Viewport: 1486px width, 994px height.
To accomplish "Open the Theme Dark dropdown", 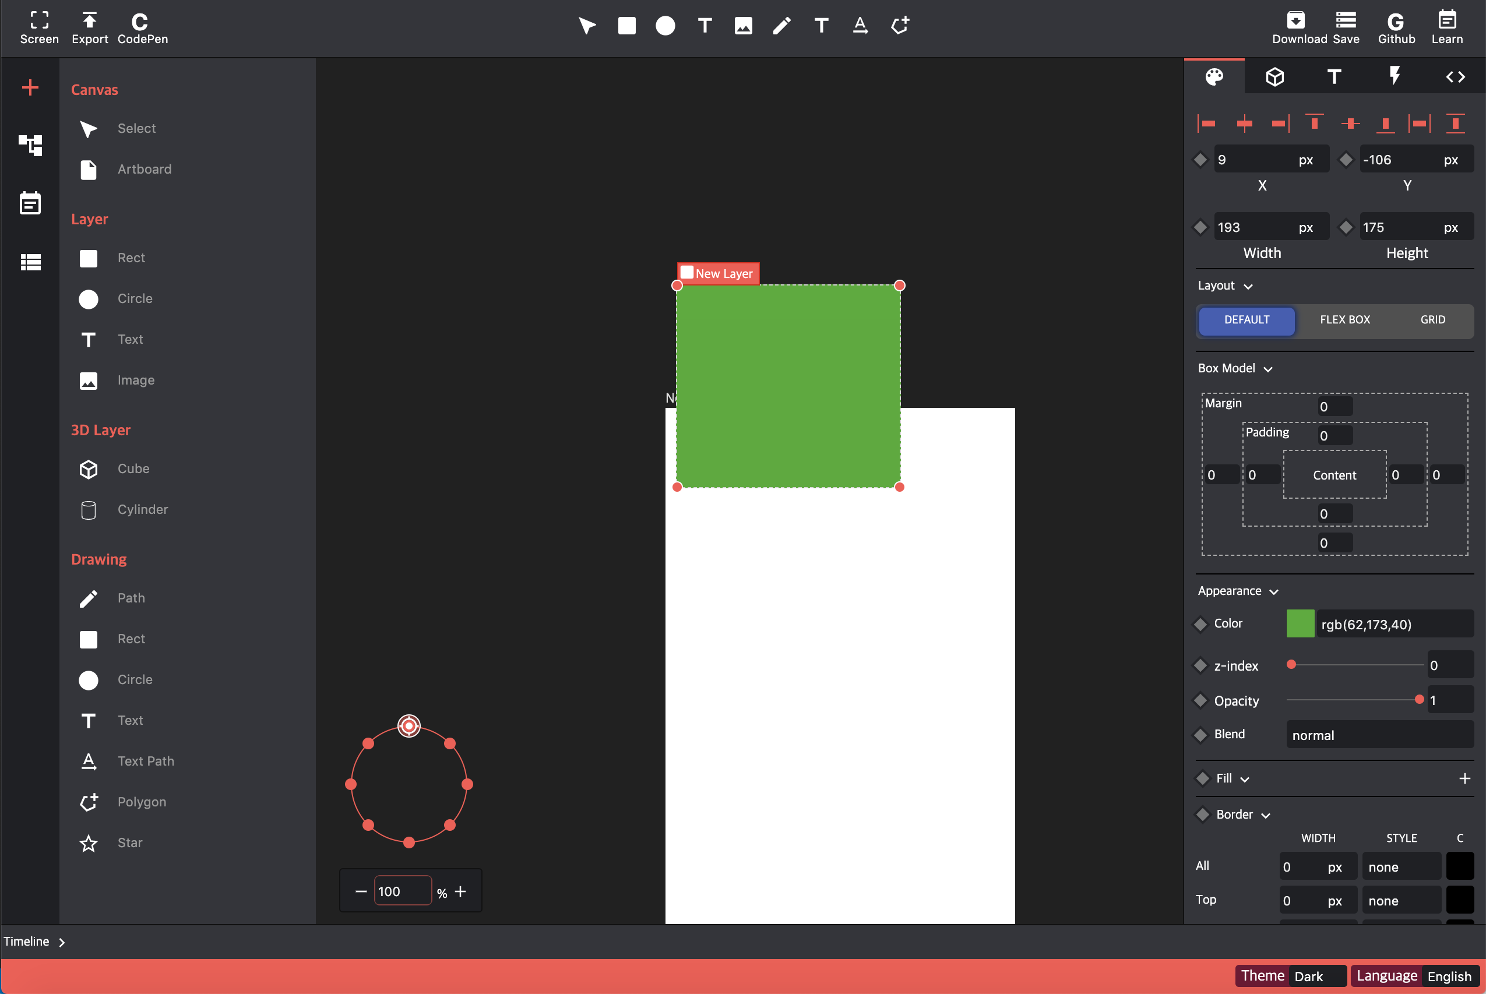I will [x=1318, y=975].
